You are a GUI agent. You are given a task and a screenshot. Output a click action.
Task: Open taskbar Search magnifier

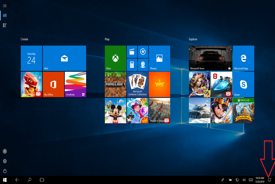pos(29,180)
